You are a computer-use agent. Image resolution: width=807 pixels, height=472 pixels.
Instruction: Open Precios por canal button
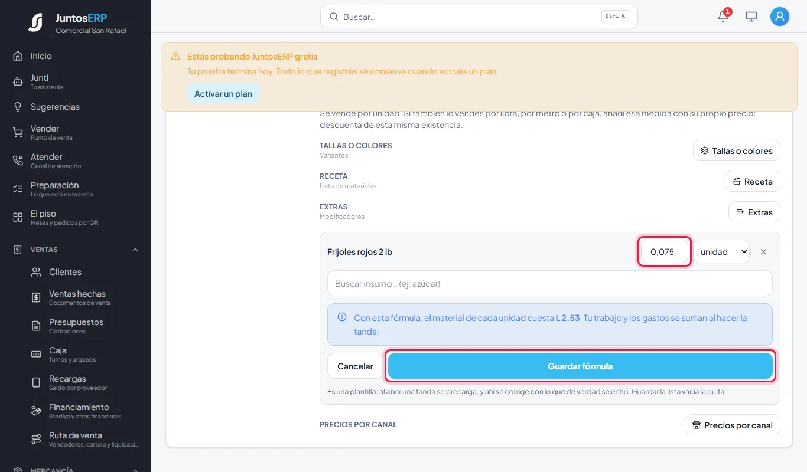pyautogui.click(x=733, y=425)
